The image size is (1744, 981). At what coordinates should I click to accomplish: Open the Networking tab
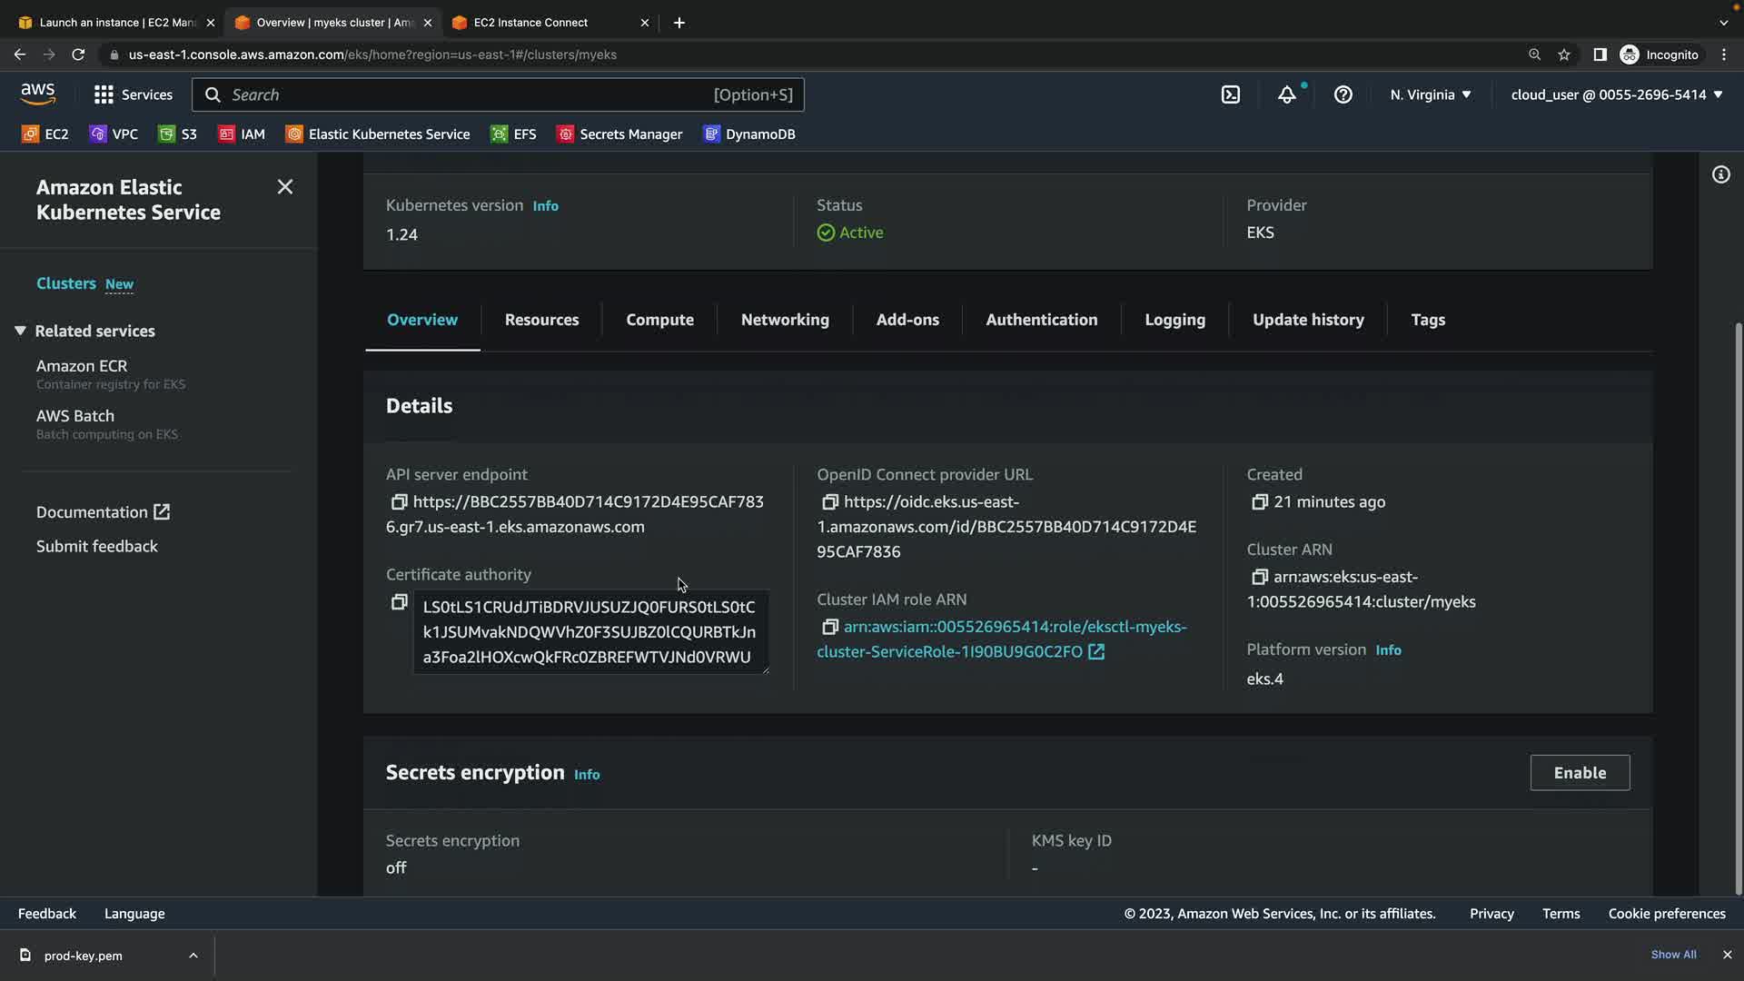pyautogui.click(x=784, y=320)
